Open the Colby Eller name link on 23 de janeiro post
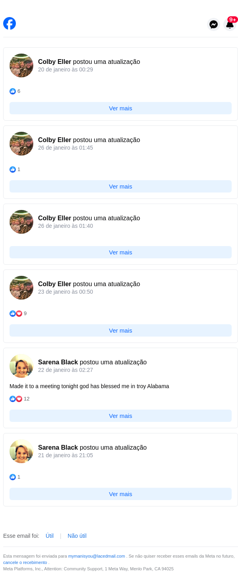The height and width of the screenshot is (587, 238). pos(55,284)
